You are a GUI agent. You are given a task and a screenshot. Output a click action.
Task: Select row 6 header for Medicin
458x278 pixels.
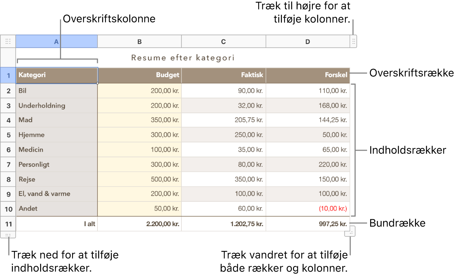[x=8, y=150]
